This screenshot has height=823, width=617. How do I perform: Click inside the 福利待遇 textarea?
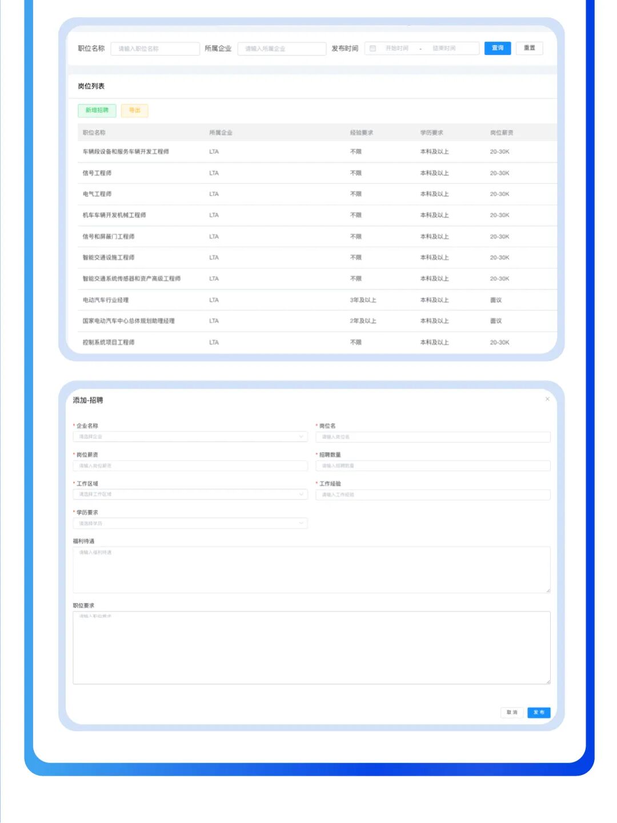(x=312, y=570)
